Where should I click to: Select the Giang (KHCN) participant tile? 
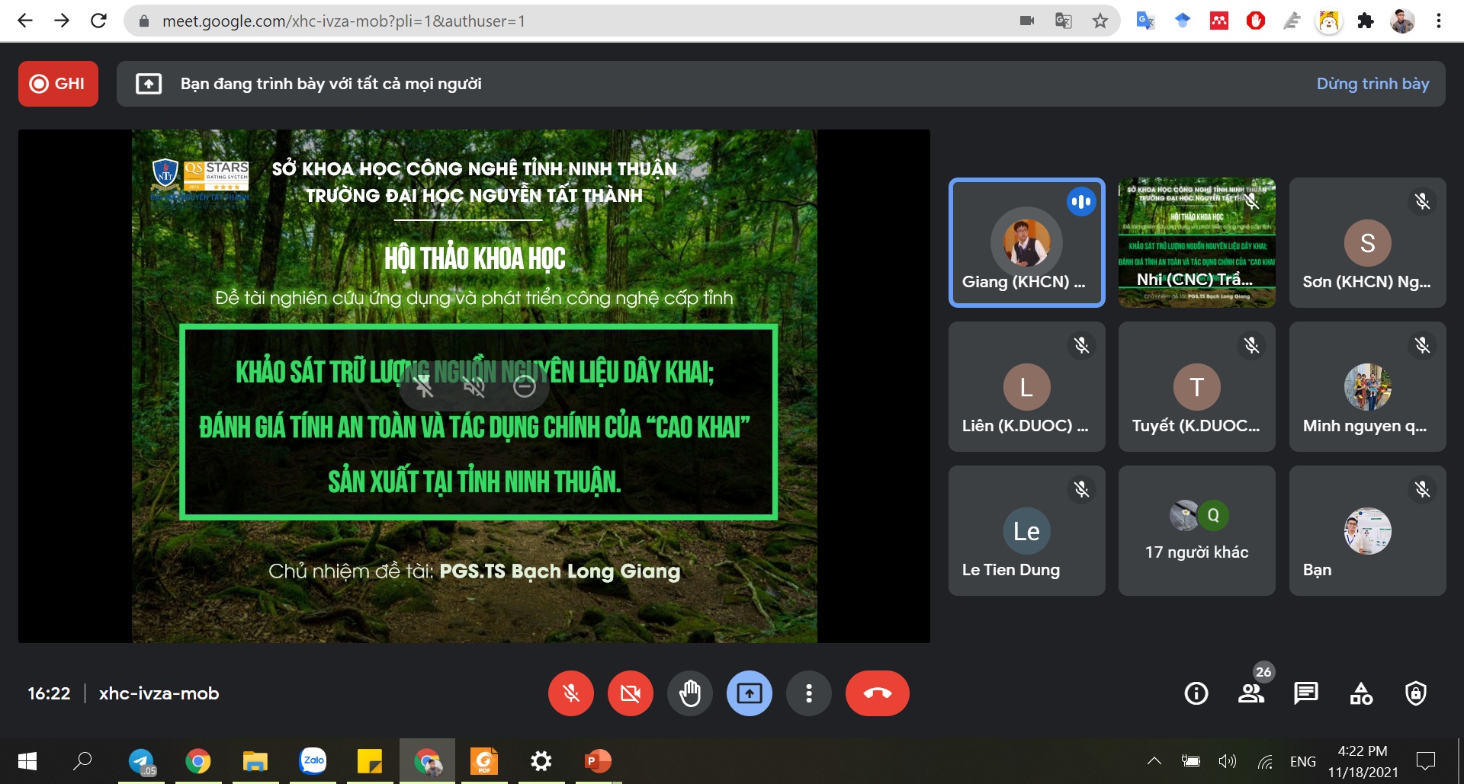click(1026, 242)
